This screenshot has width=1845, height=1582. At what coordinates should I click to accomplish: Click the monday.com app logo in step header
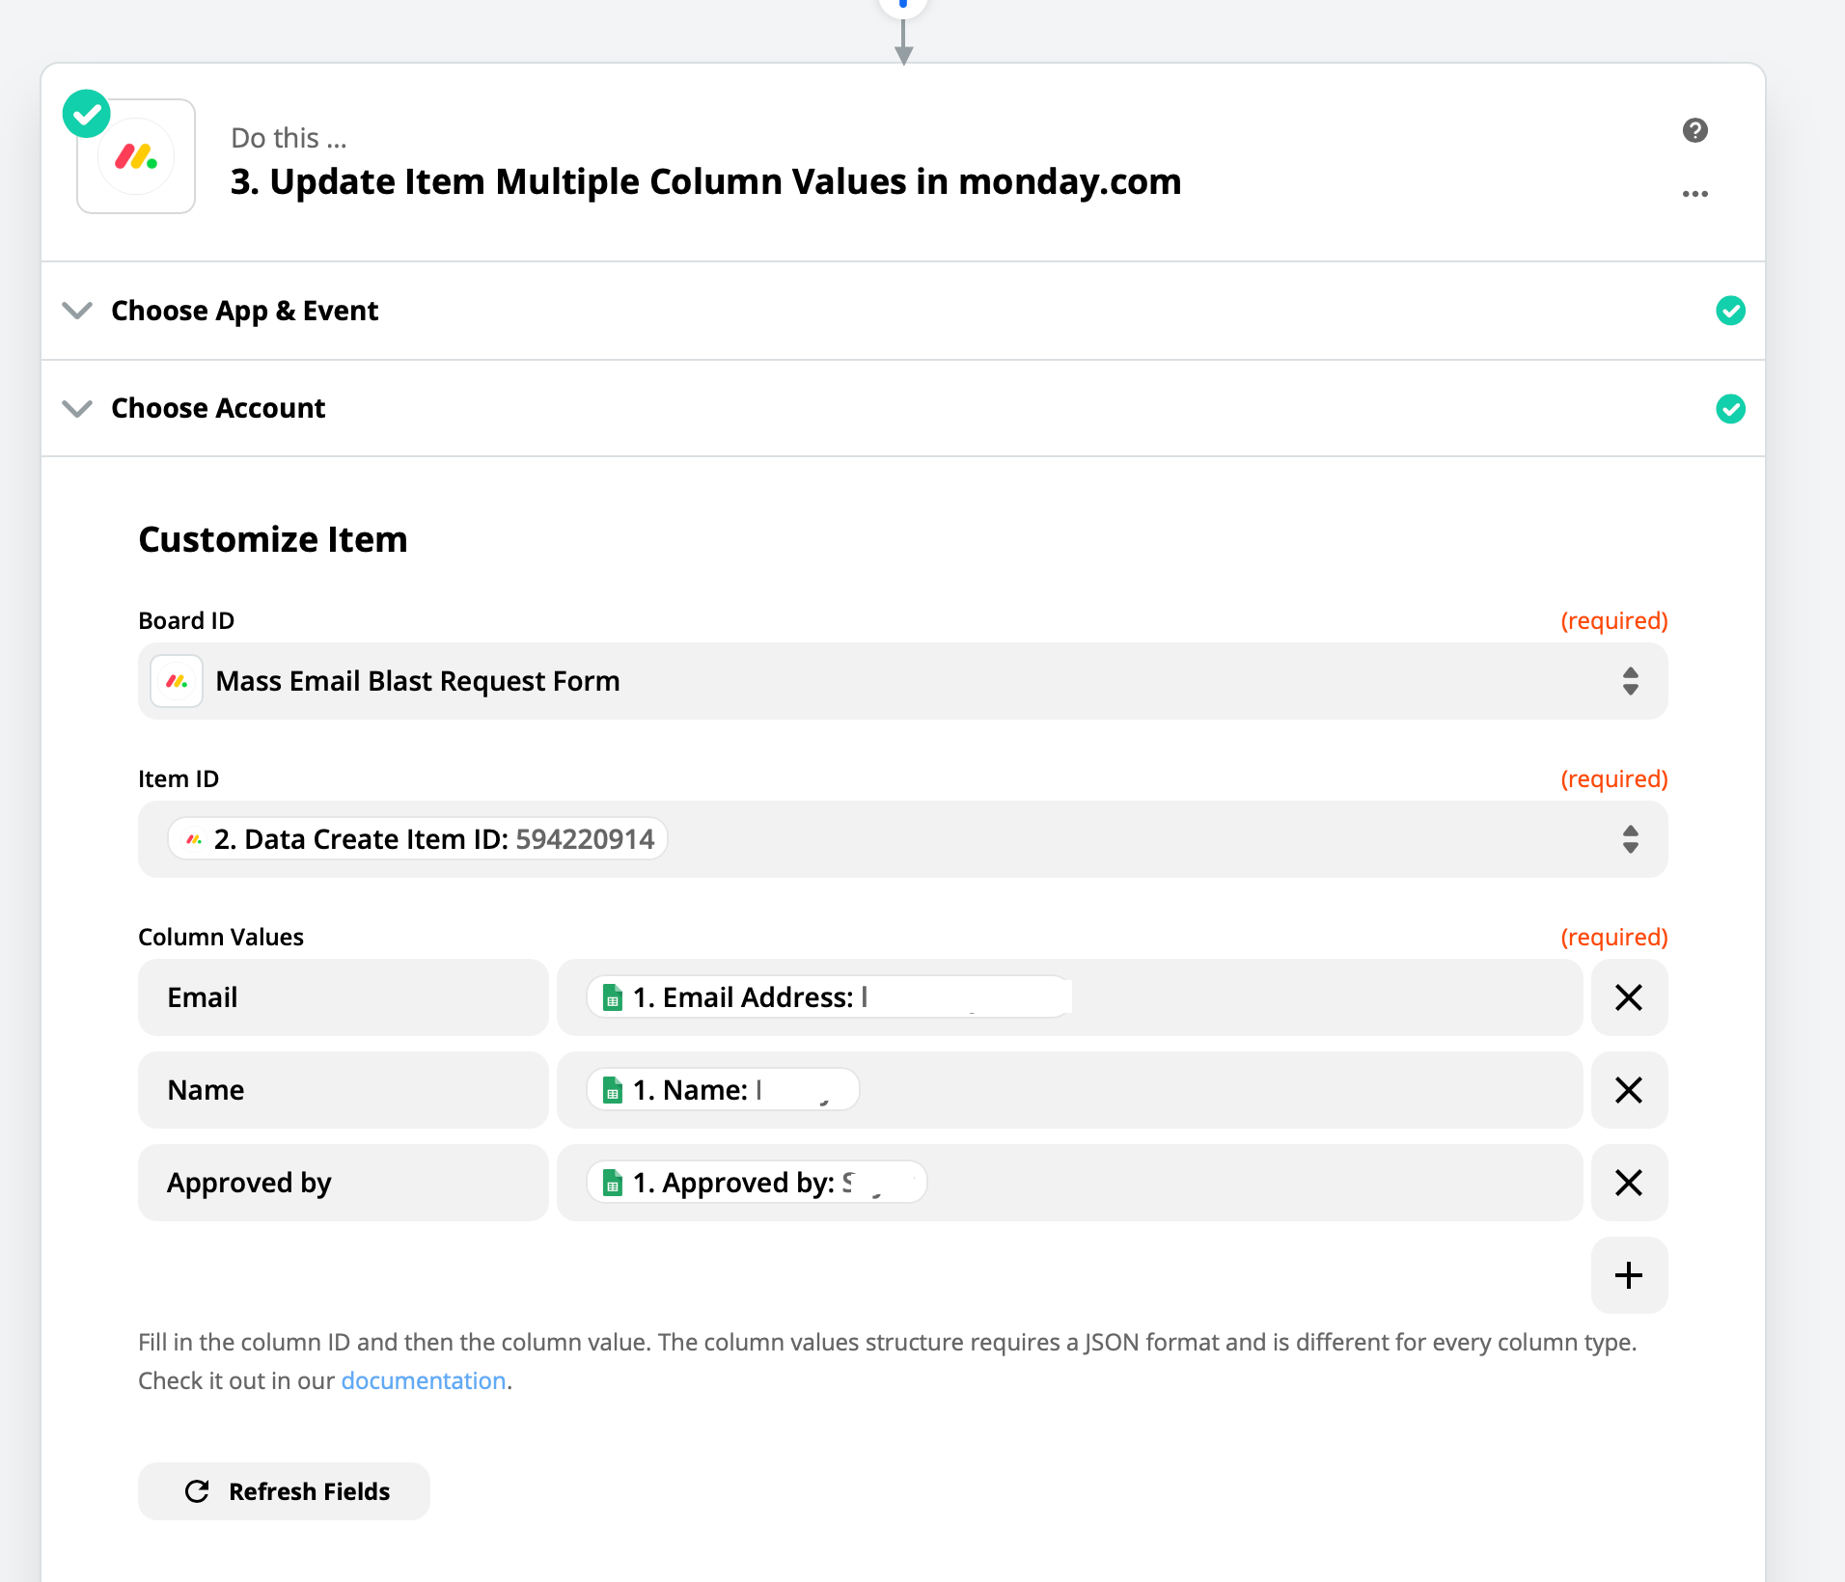[136, 156]
